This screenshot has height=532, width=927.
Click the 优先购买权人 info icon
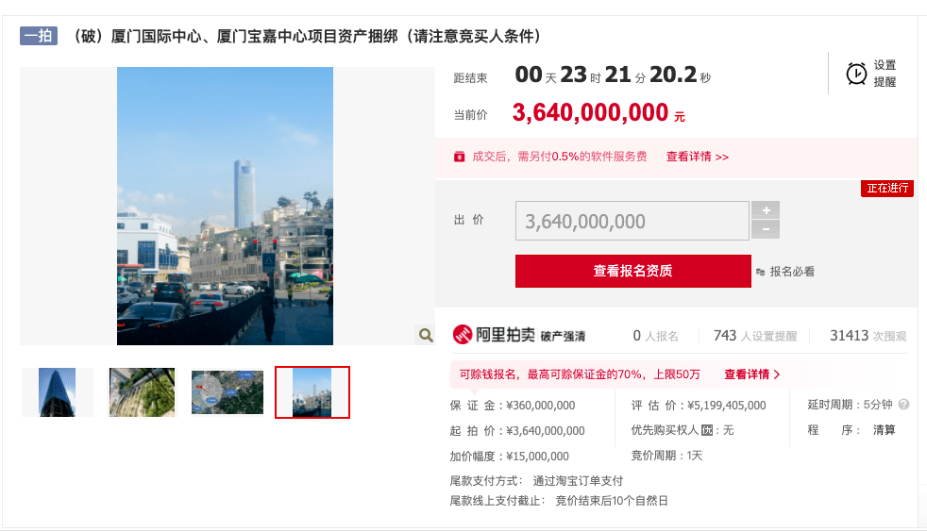(x=707, y=430)
